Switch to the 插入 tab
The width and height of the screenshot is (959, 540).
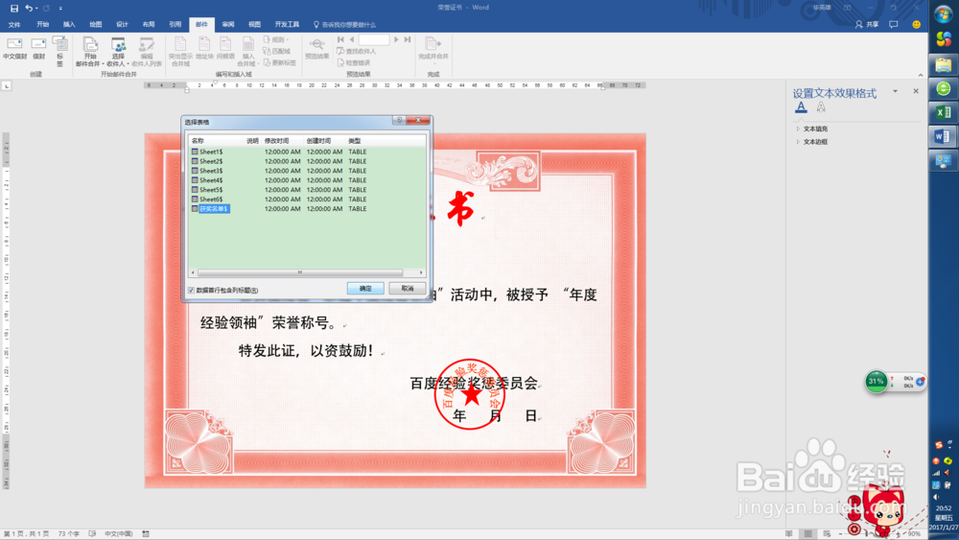69,25
